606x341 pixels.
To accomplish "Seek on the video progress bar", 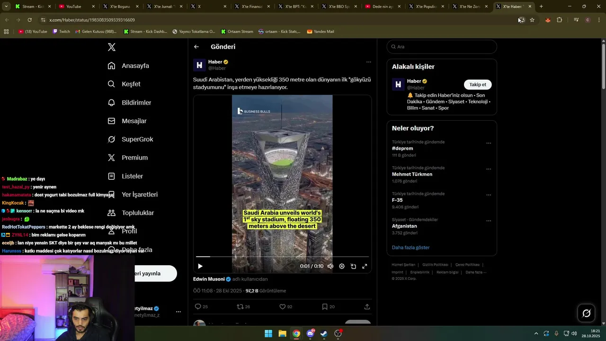I will [282, 257].
